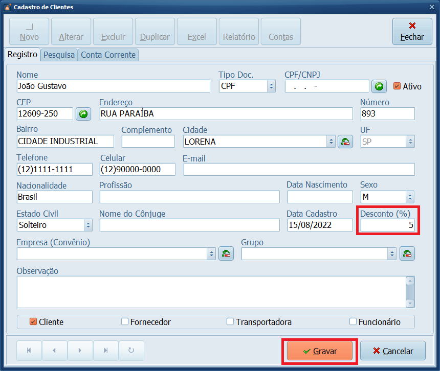The height and width of the screenshot is (371, 440).
Task: Open city registration icon next to Cidade
Action: tap(345, 142)
